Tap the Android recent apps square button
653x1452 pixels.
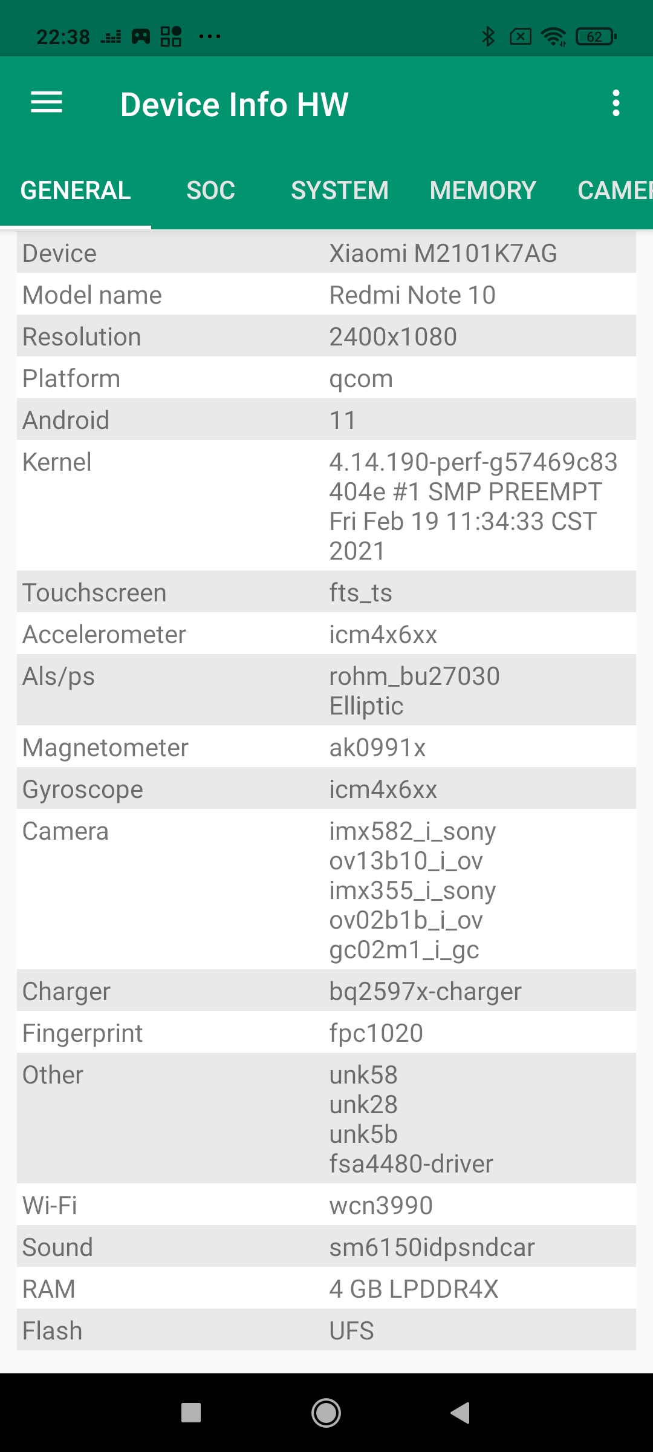tap(191, 1413)
